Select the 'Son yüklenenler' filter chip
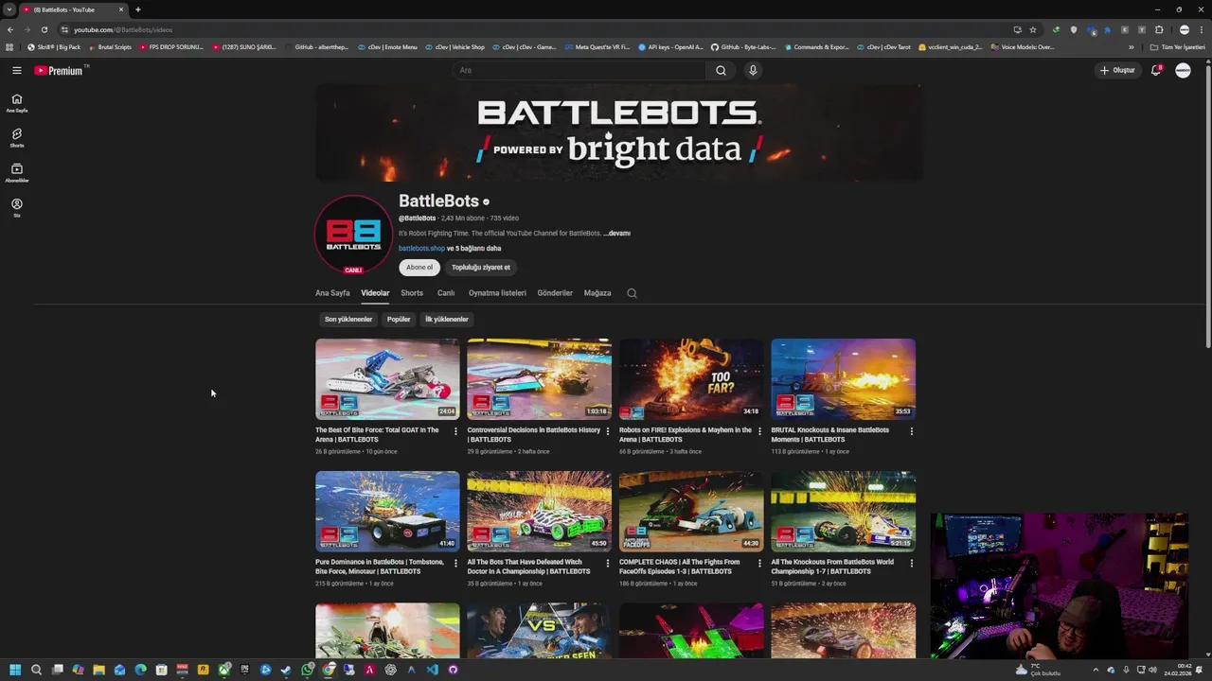 click(x=348, y=320)
